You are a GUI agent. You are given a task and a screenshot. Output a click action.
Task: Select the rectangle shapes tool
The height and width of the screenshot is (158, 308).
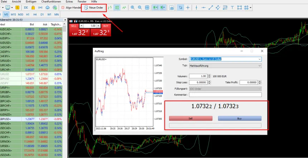(x=240, y=8)
